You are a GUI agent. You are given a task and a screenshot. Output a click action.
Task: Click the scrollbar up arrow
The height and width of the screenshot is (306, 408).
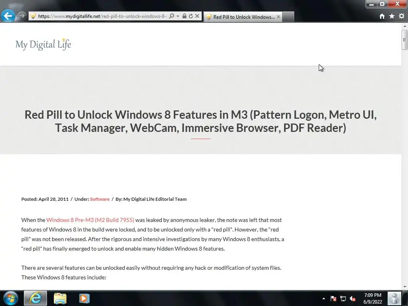tap(405, 26)
